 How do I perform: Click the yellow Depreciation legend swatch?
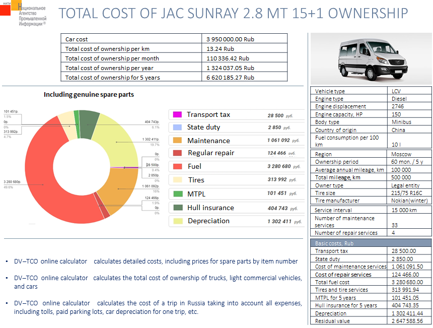click(x=177, y=221)
